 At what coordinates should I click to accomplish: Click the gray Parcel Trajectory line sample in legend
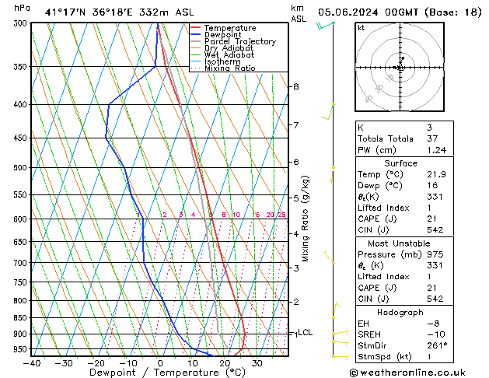pos(196,41)
